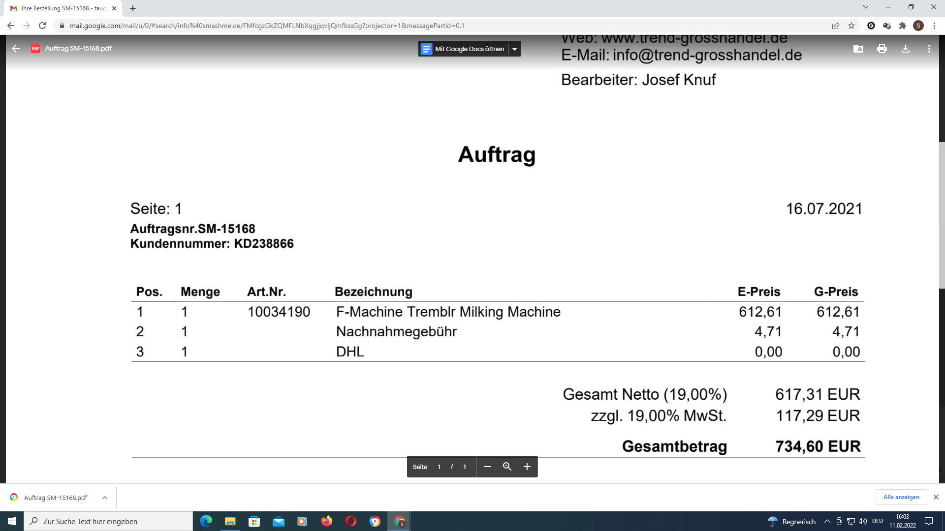The image size is (945, 531).
Task: Click the vertical page scrollbar
Action: 942,215
